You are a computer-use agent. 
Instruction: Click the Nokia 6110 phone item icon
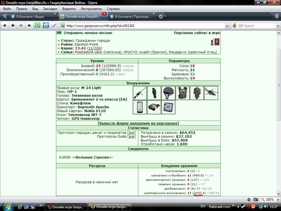140,107
